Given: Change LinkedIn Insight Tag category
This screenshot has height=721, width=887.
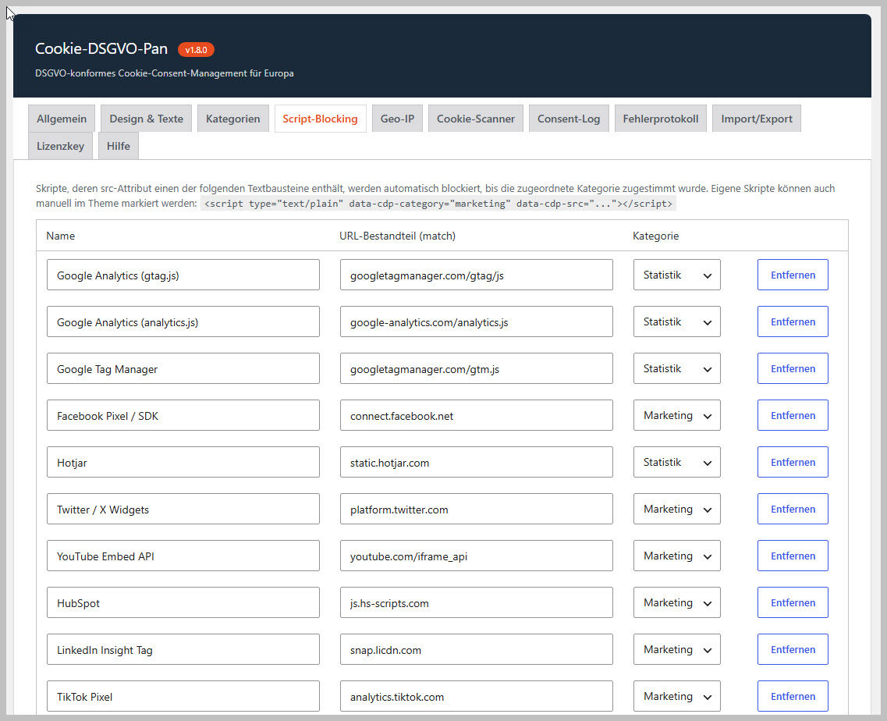Looking at the screenshot, I should pyautogui.click(x=676, y=650).
